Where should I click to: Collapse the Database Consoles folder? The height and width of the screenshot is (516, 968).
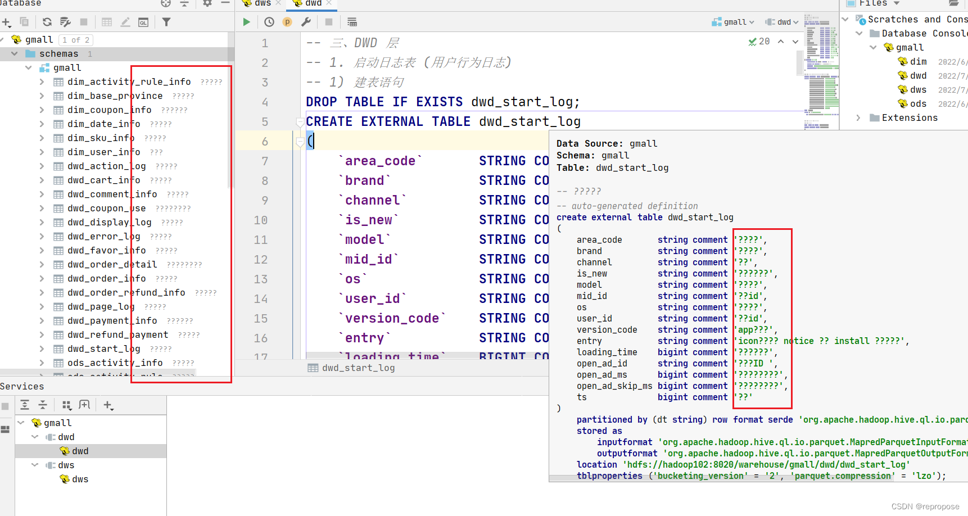859,33
